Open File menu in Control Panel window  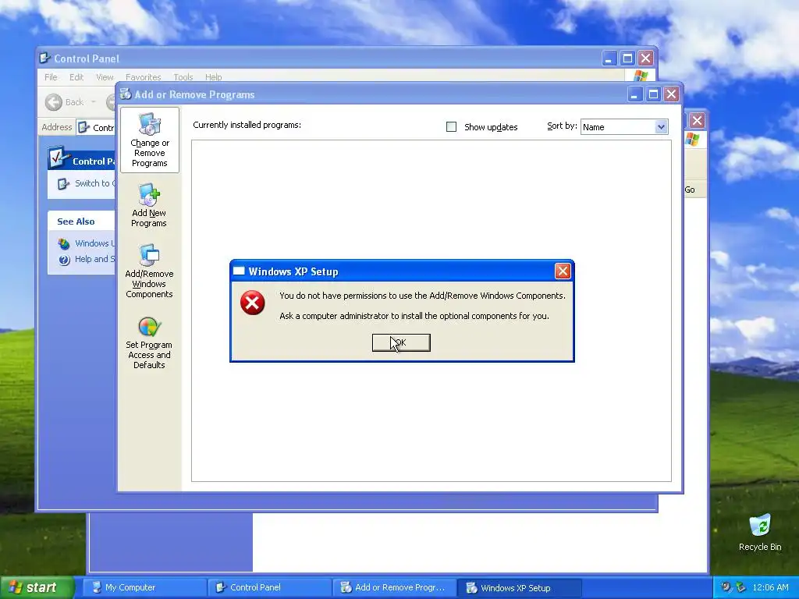51,77
